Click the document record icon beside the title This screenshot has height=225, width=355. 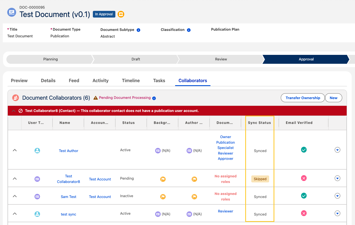coord(12,12)
